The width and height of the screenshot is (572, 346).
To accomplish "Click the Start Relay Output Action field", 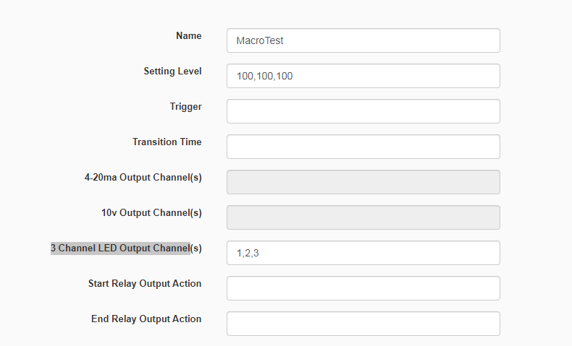I will coord(363,288).
